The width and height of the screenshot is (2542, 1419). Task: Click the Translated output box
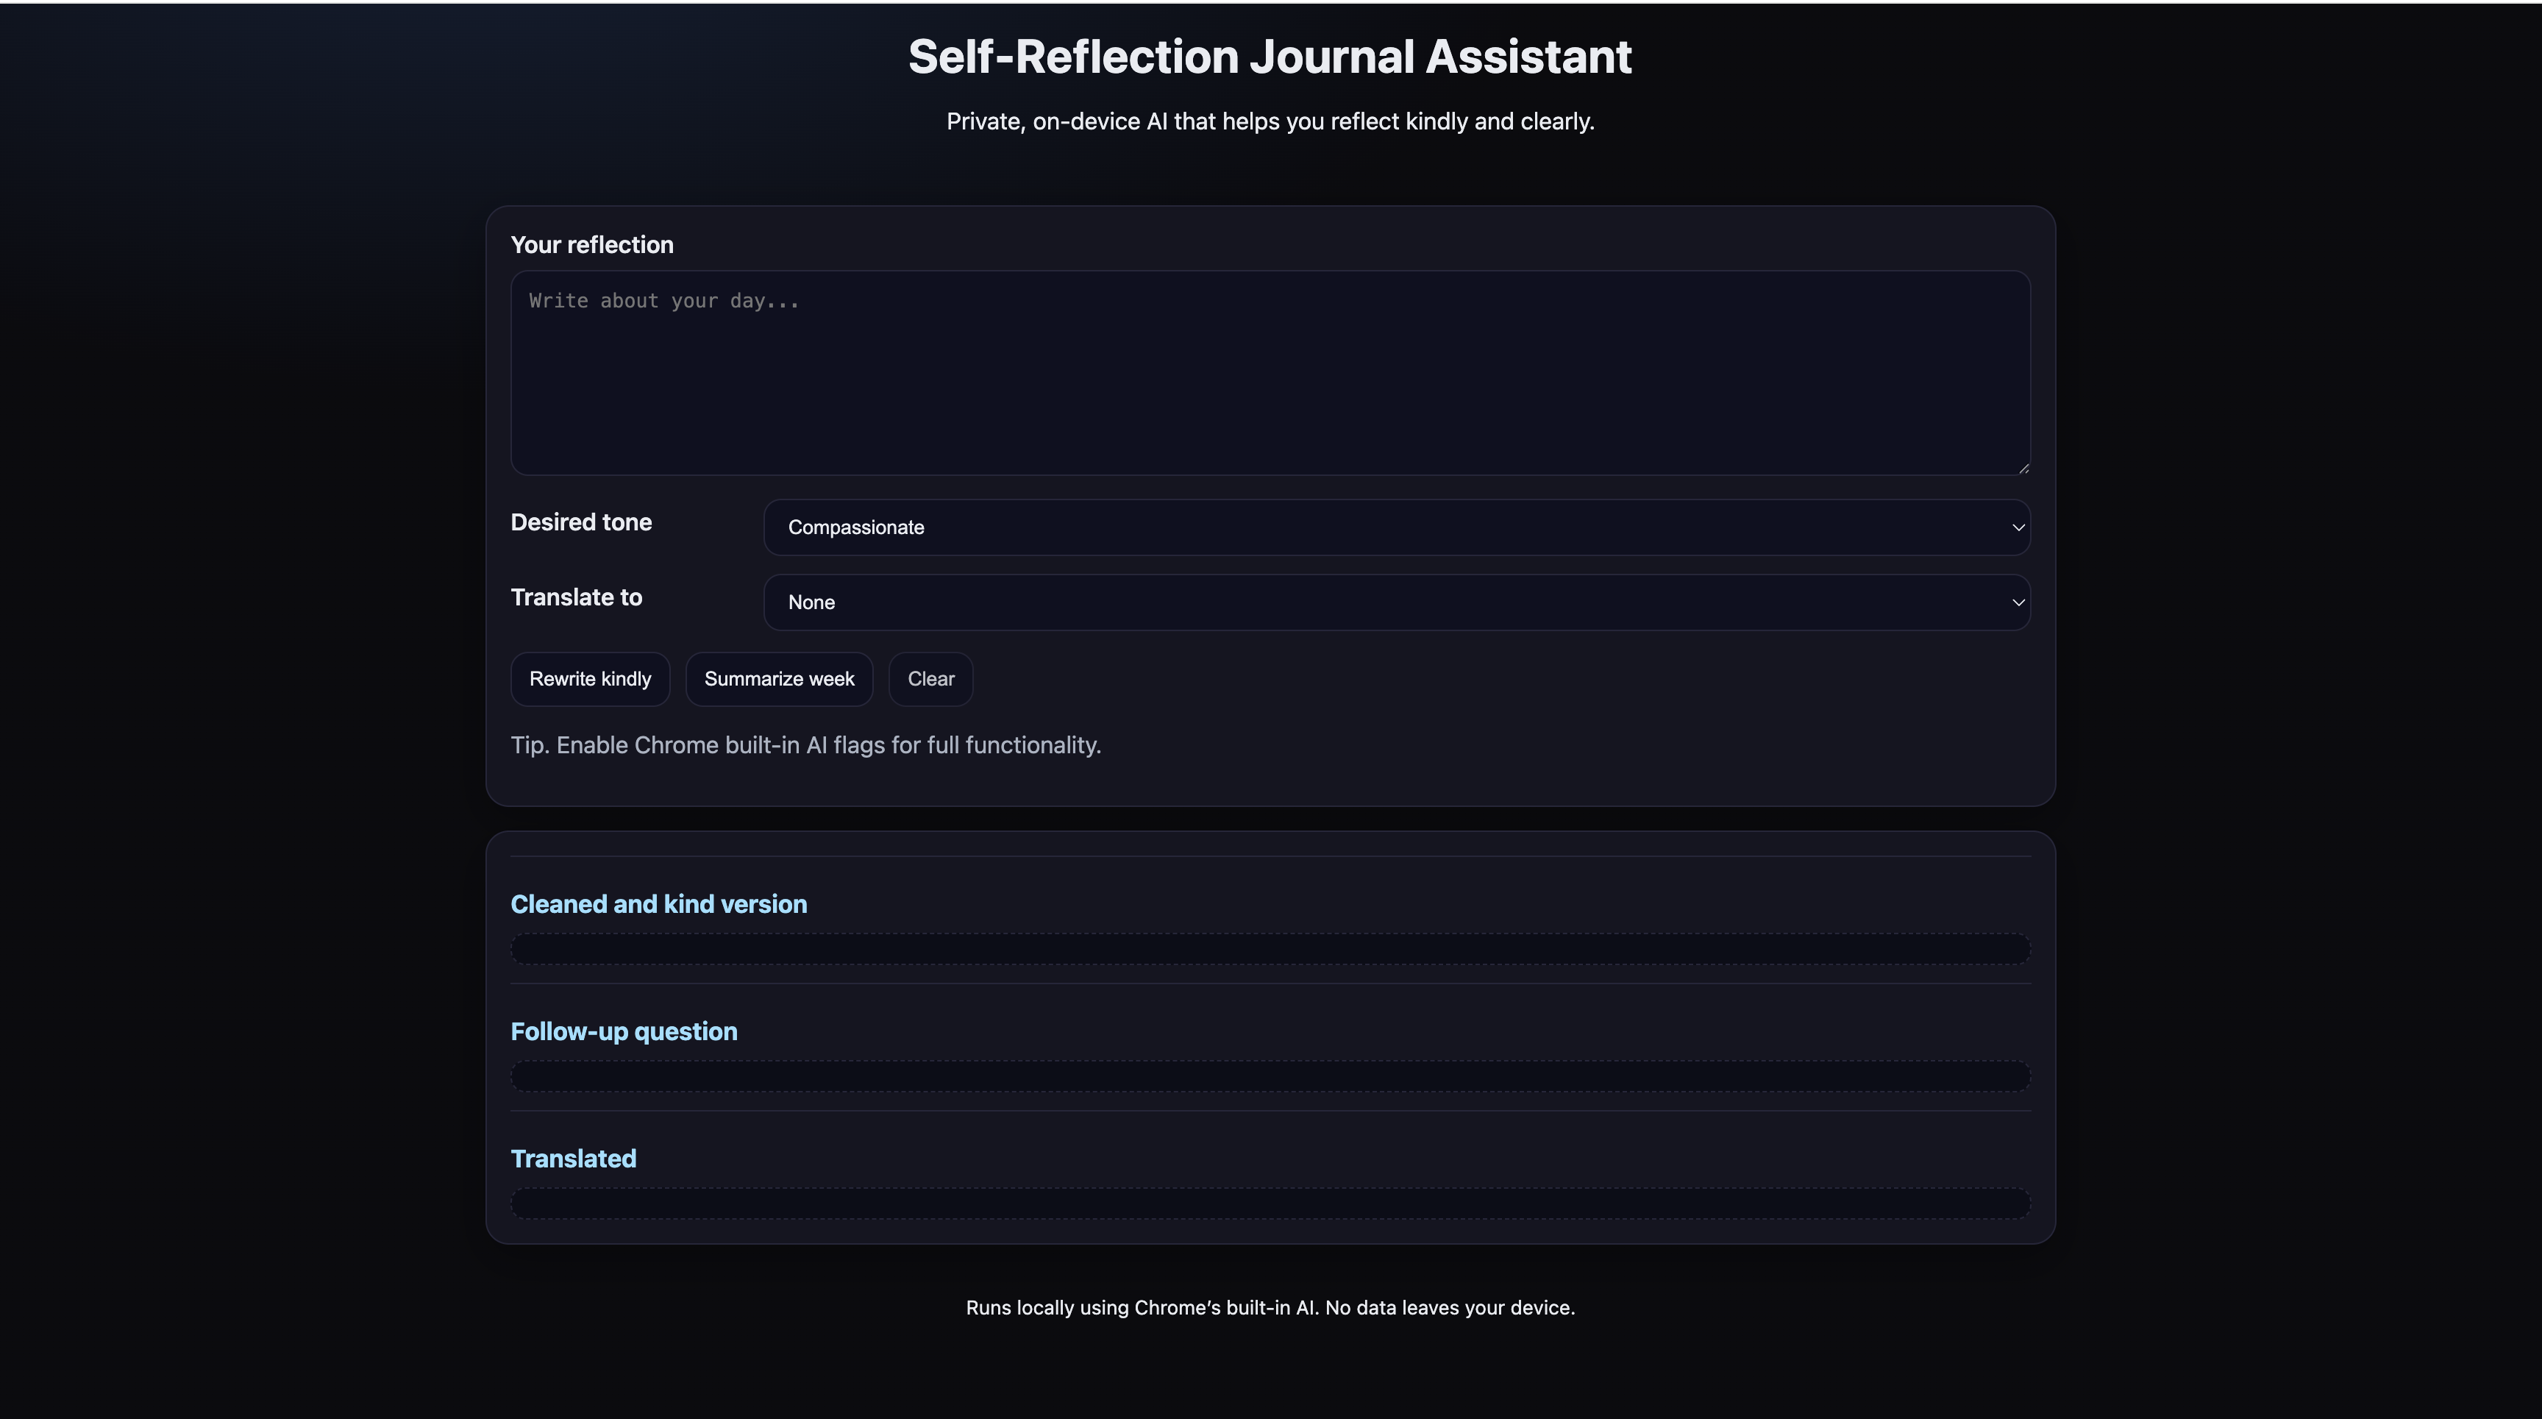coord(1270,1203)
